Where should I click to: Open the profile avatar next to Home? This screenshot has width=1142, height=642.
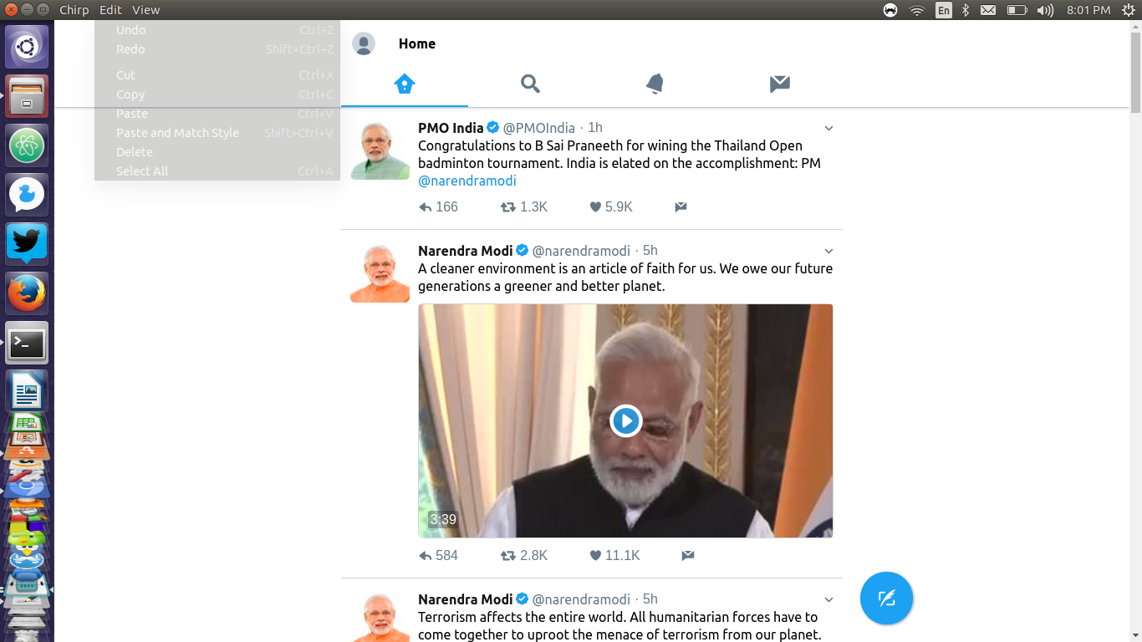click(364, 43)
